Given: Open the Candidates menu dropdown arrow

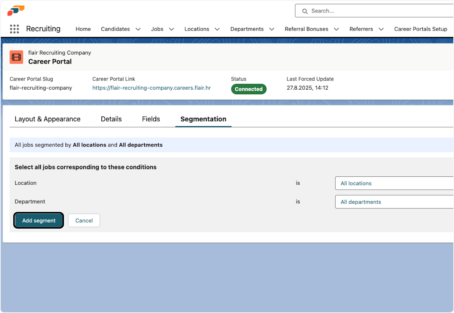Looking at the screenshot, I should (x=138, y=29).
